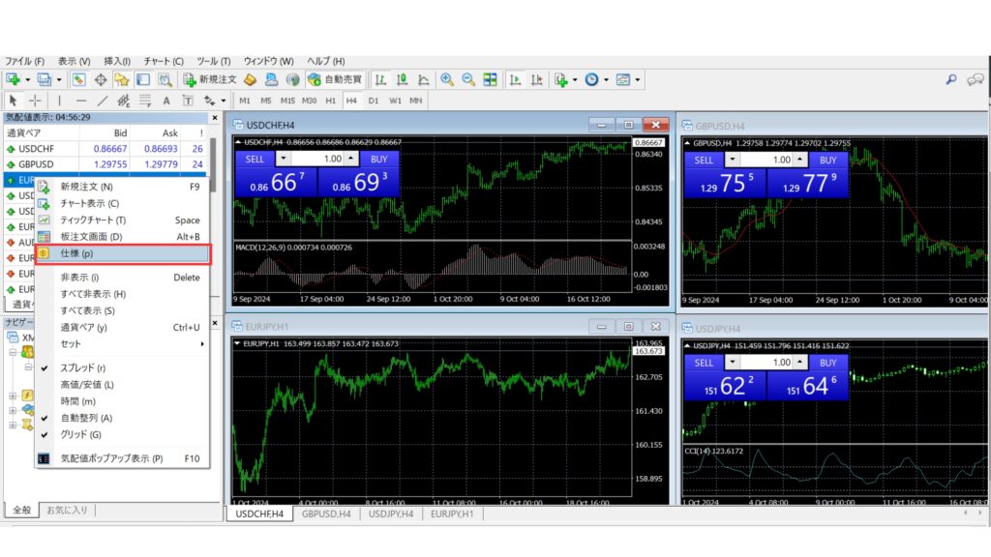Select the trendline drawing tool
Image resolution: width=991 pixels, height=557 pixels.
point(103,100)
